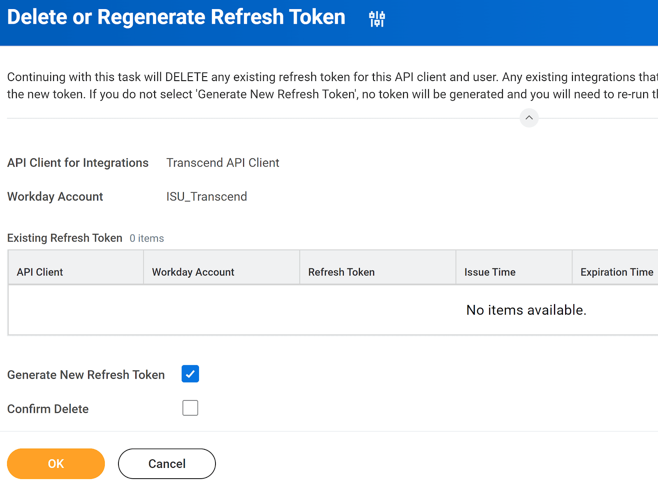Click the API Client for Integrations field label

click(x=78, y=163)
